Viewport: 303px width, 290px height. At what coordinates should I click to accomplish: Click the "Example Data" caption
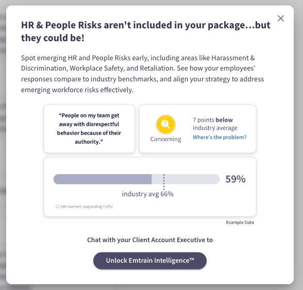coord(240,223)
